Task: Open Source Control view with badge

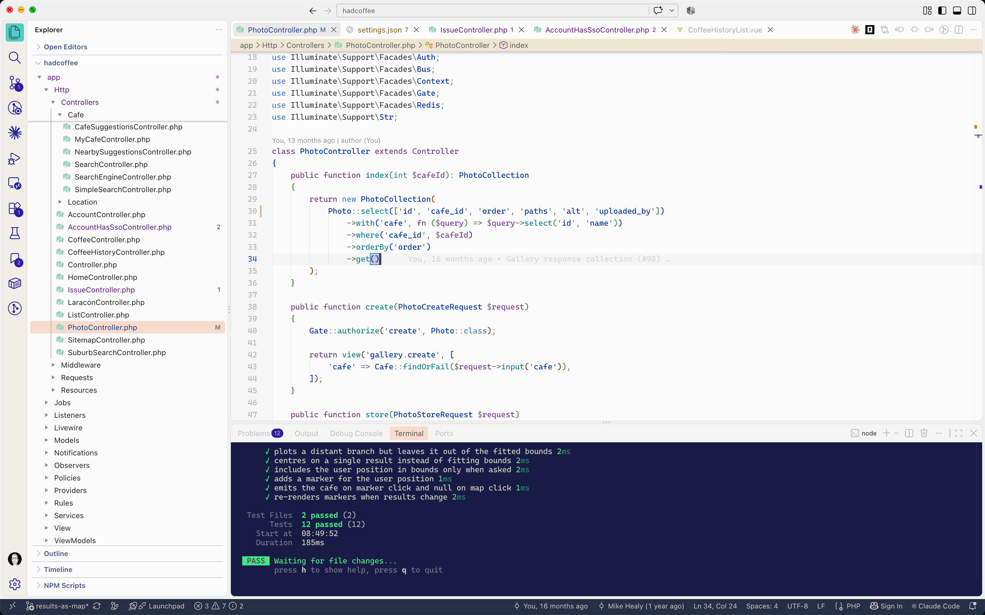Action: point(15,83)
